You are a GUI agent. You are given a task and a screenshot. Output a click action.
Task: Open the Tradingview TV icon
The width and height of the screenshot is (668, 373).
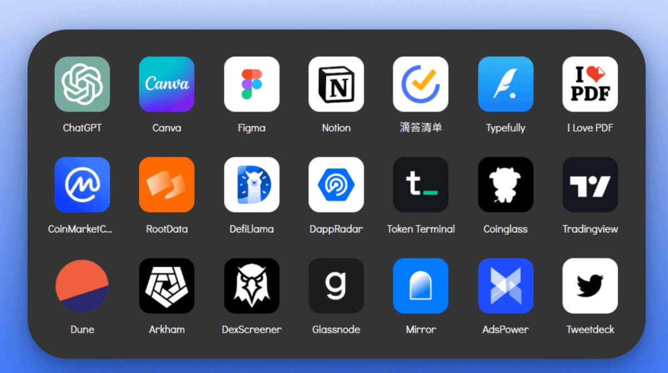point(590,185)
